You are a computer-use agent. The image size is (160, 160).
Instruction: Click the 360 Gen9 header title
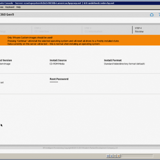(x=7, y=14)
